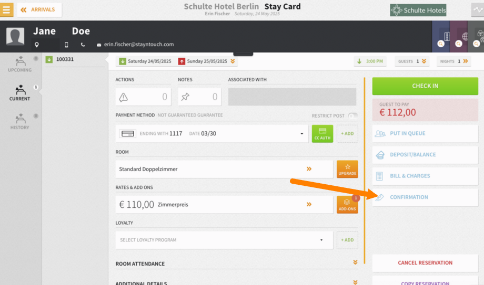Click the Associated With field
Image resolution: width=484 pixels, height=285 pixels.
pos(292,97)
